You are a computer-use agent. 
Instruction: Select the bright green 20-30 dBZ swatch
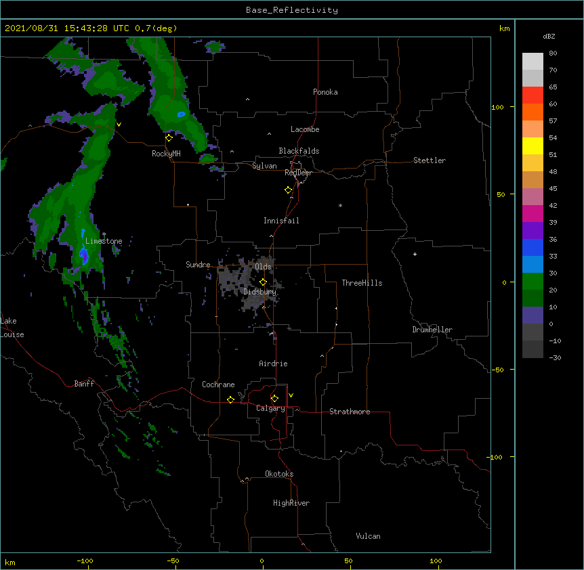tap(533, 282)
